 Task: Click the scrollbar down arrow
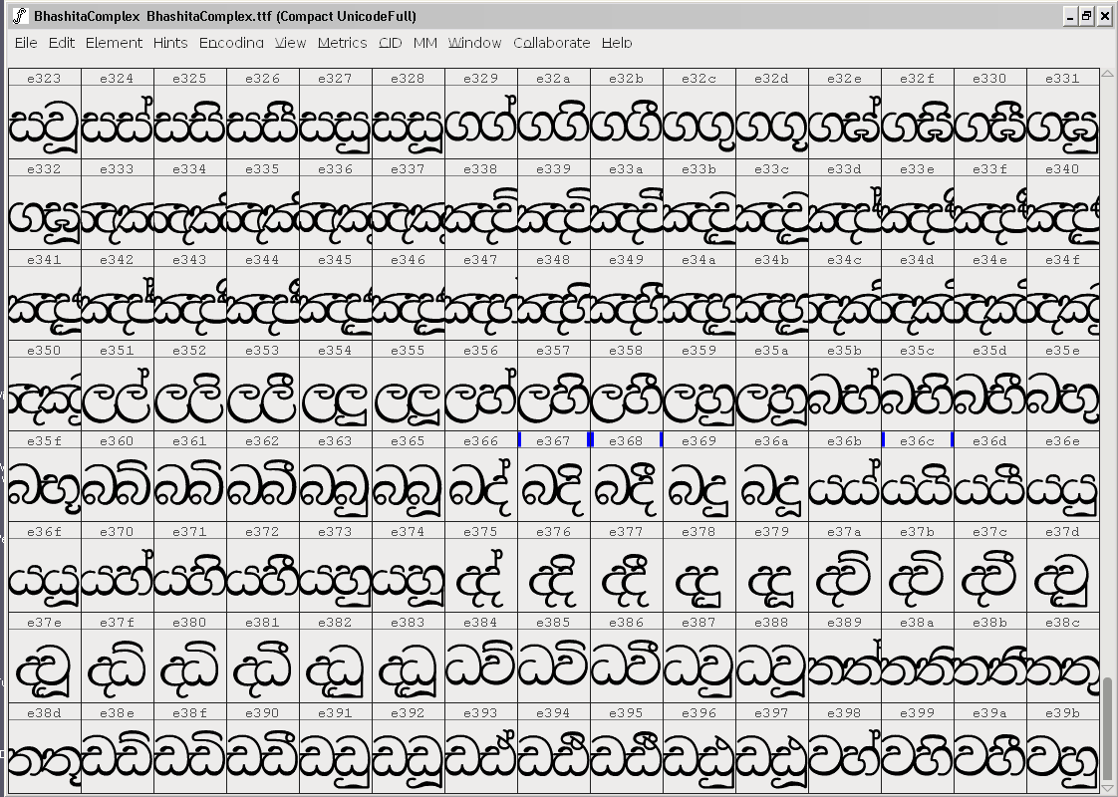tap(1107, 788)
